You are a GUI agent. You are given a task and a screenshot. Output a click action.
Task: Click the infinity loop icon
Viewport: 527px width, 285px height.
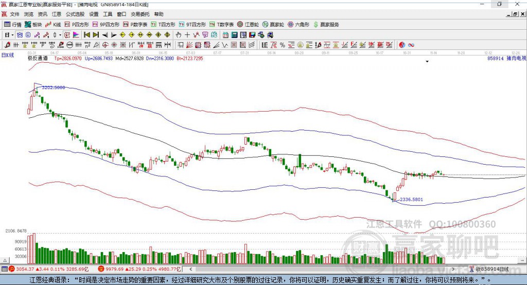[411, 45]
